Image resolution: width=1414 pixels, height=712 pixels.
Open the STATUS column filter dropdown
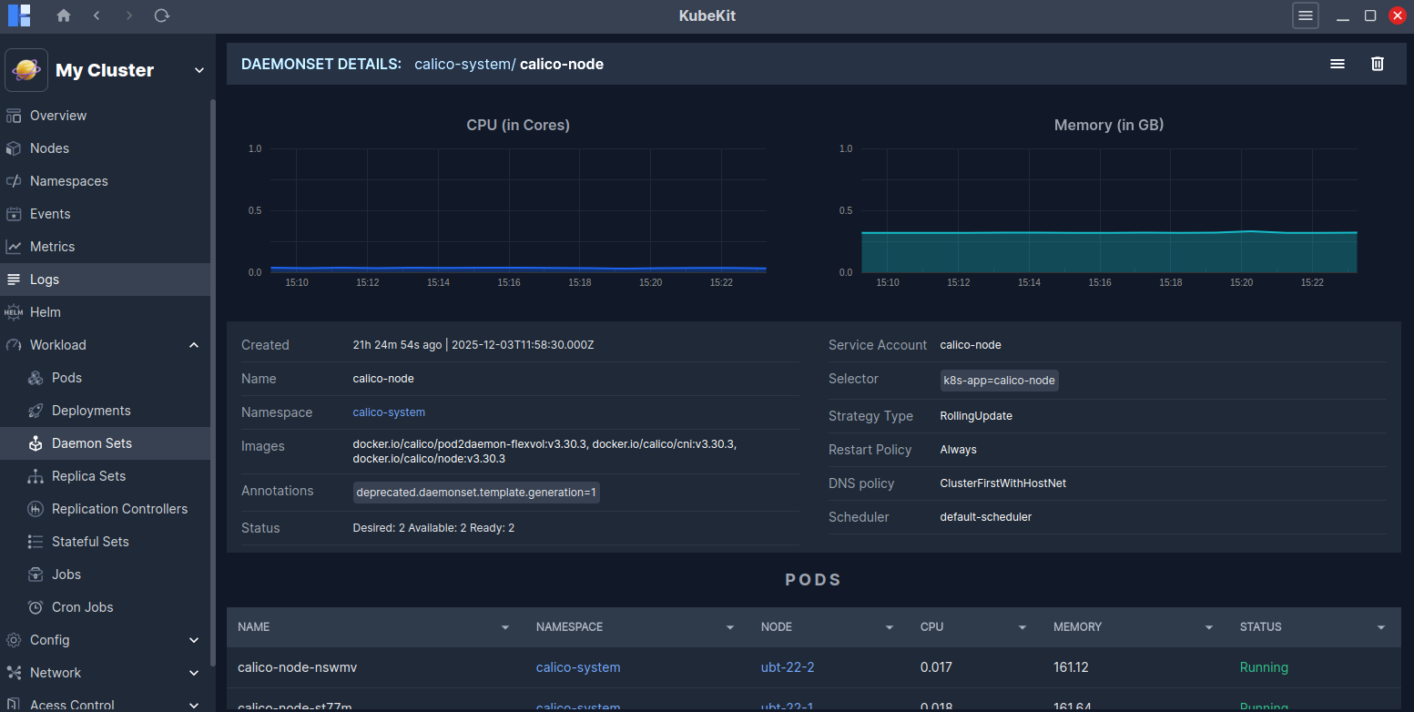(x=1381, y=627)
